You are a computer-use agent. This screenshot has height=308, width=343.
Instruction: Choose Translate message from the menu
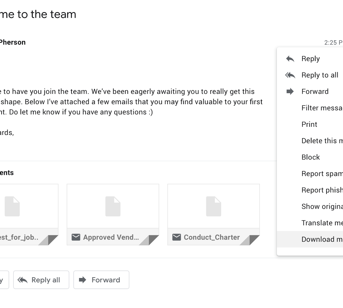[x=322, y=223]
